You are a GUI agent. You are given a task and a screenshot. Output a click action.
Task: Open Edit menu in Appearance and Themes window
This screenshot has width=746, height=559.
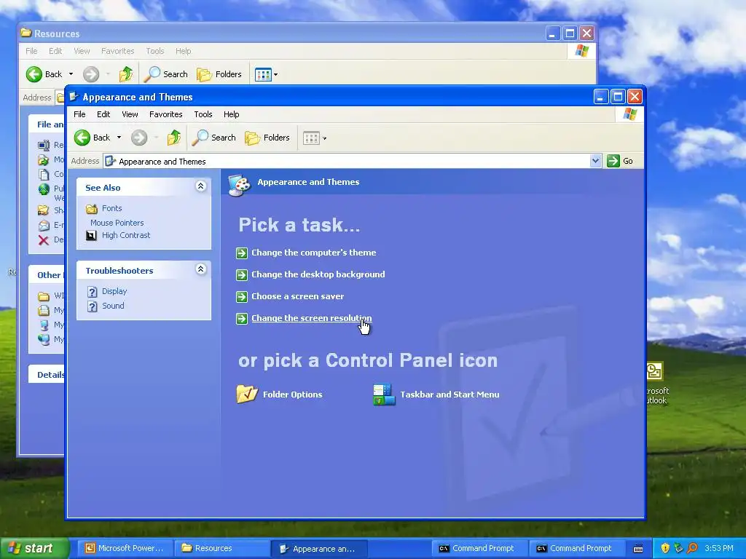click(x=103, y=114)
